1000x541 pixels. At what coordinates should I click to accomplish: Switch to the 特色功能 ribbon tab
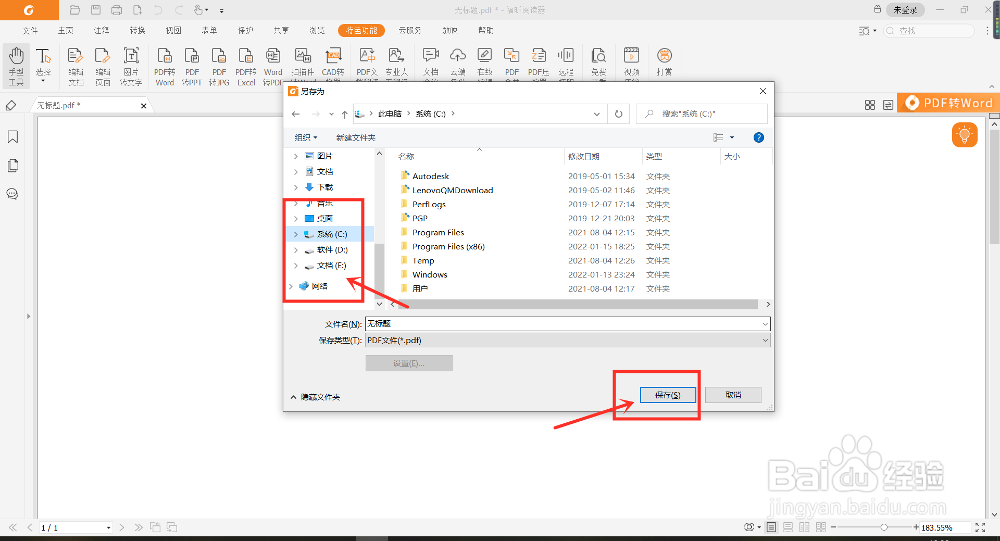click(x=361, y=30)
